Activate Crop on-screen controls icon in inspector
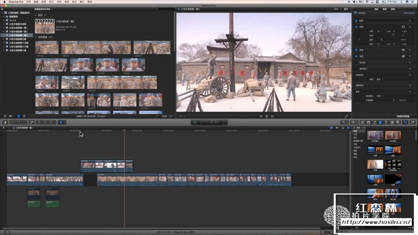 tap(403, 50)
